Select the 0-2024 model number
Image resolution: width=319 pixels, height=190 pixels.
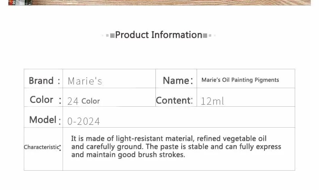84,121
